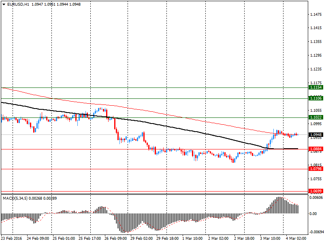The width and height of the screenshot is (324, 243).
Task: Click the 1.1295 price scale value
Action: point(316,55)
